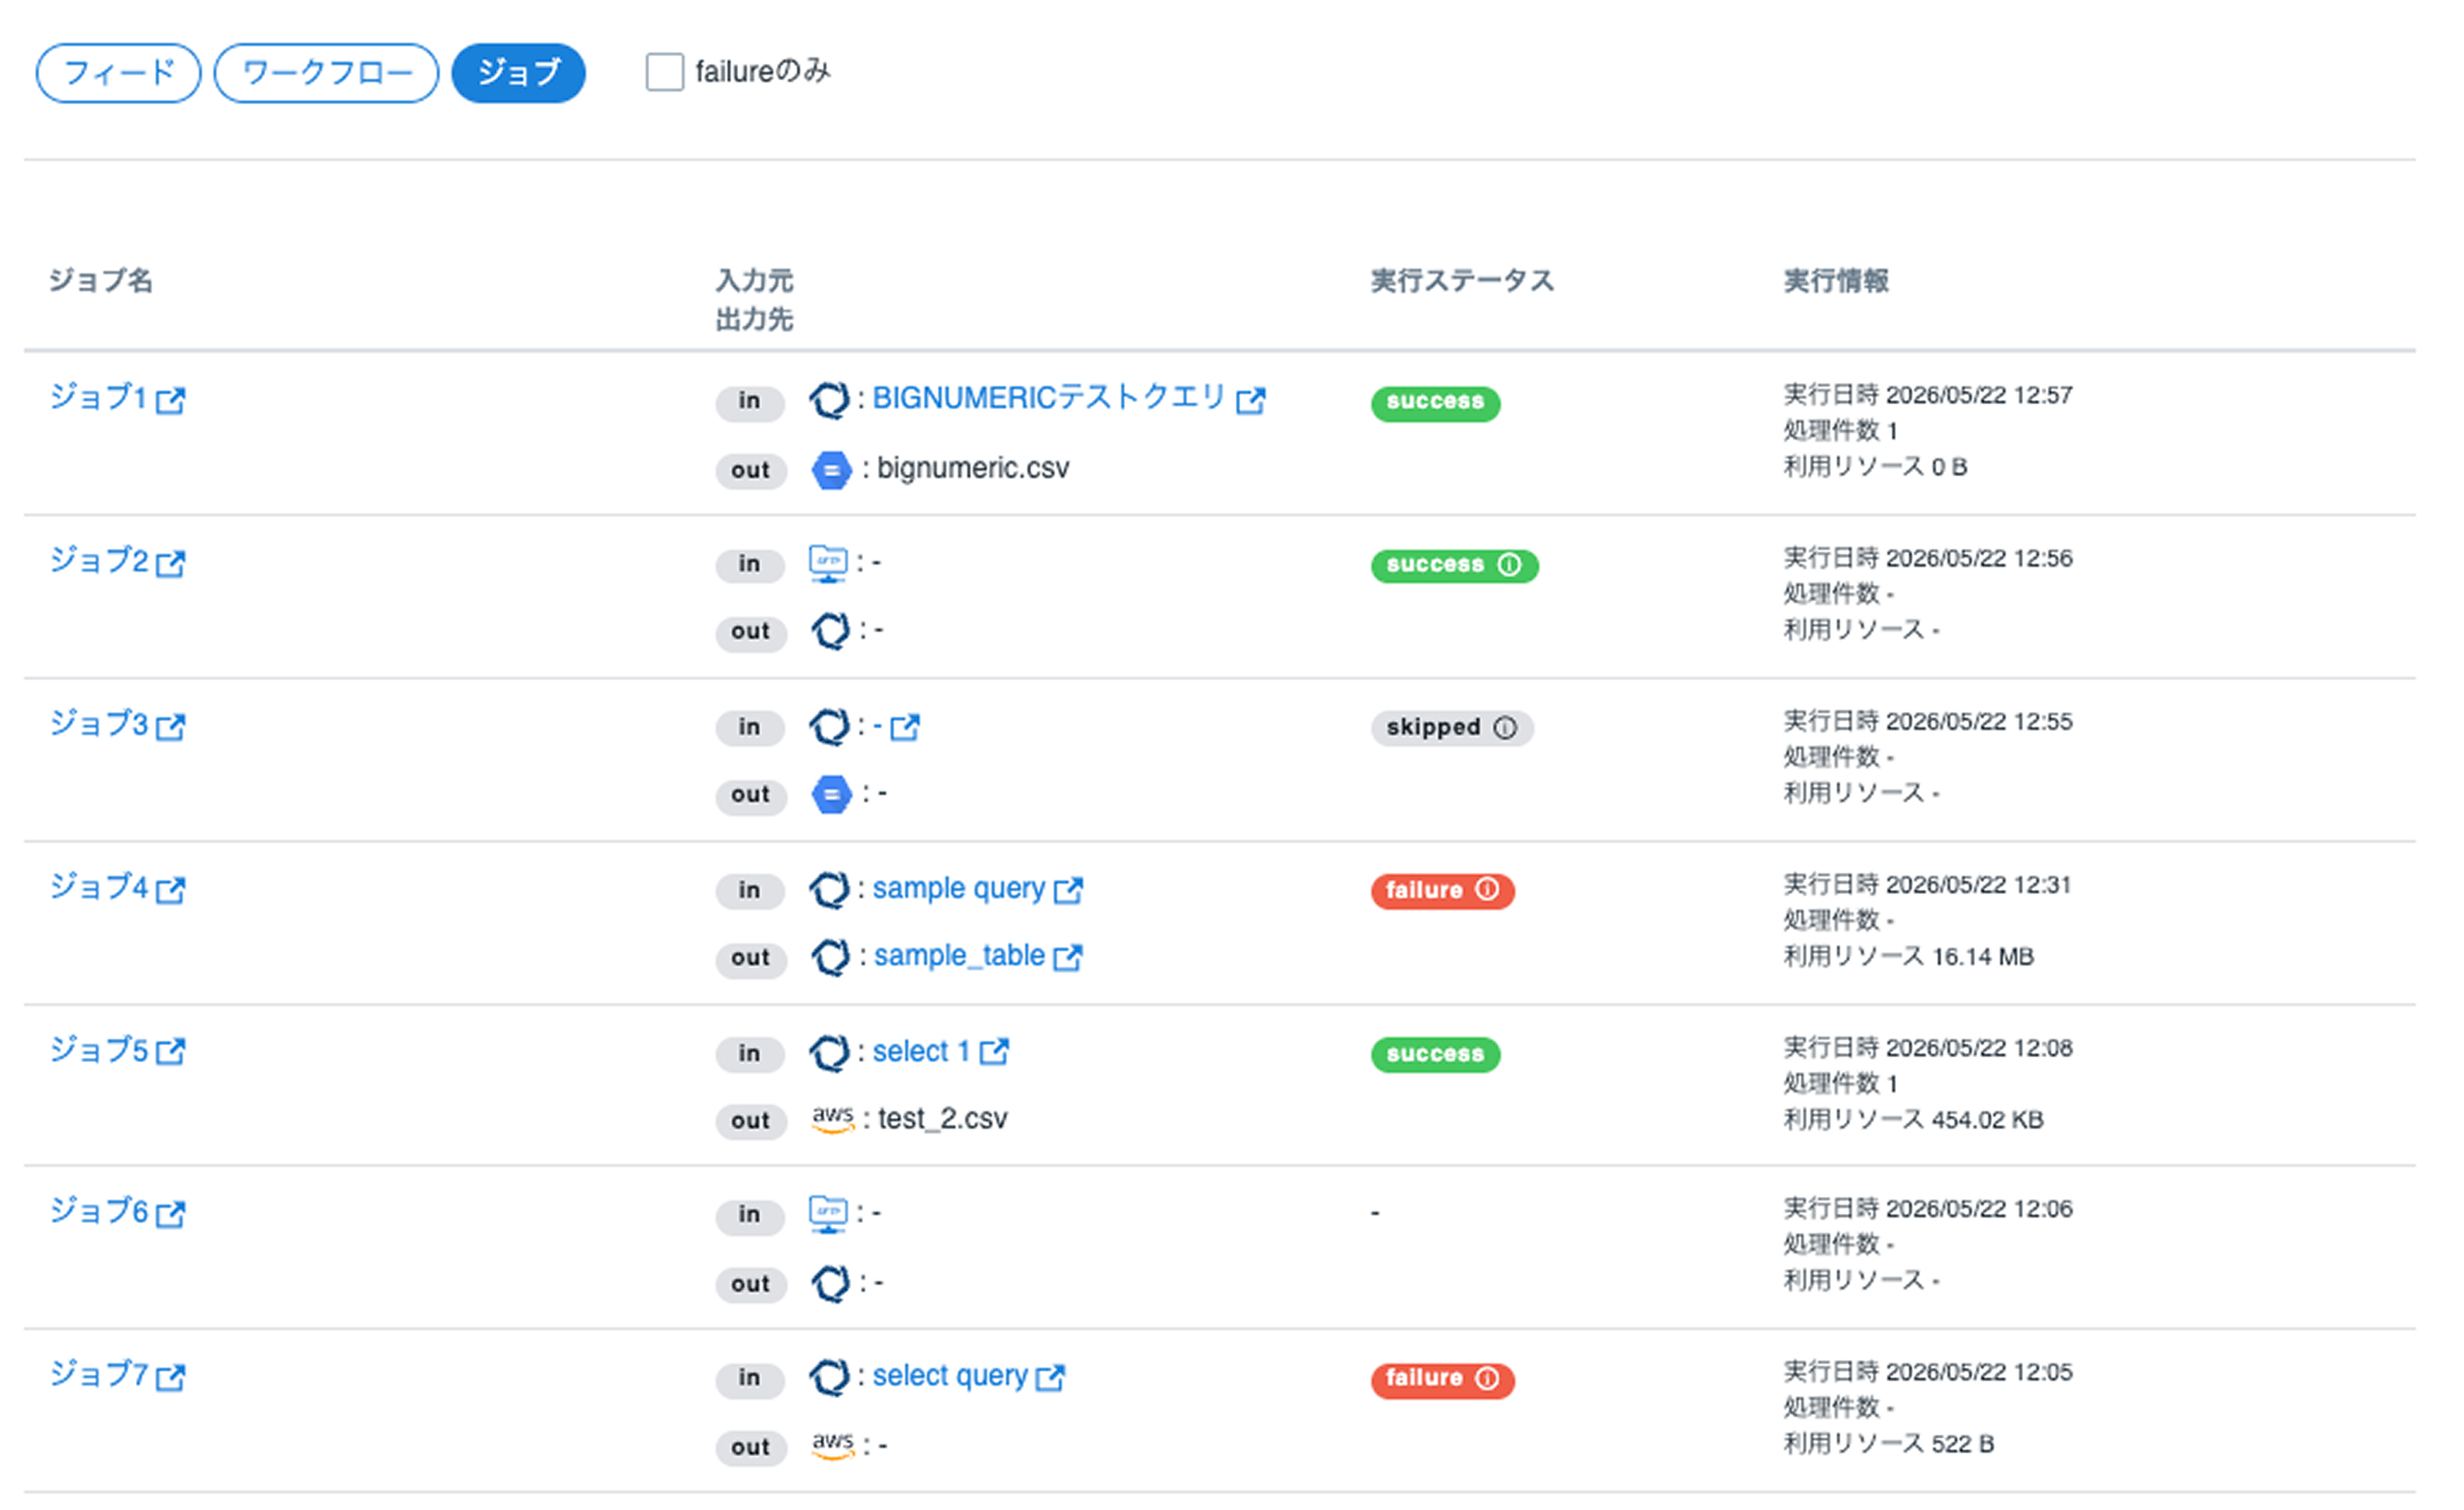This screenshot has height=1510, width=2464.
Task: Click the success badge for ジョブ5
Action: tap(1436, 1055)
